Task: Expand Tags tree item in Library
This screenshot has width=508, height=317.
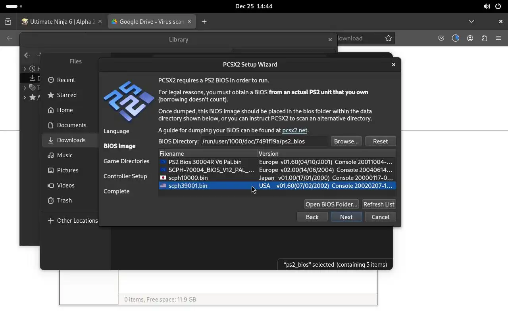Action: (x=25, y=88)
